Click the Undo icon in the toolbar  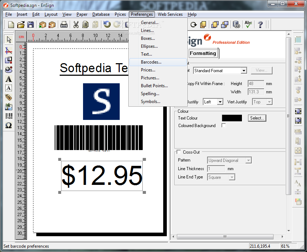(107, 24)
